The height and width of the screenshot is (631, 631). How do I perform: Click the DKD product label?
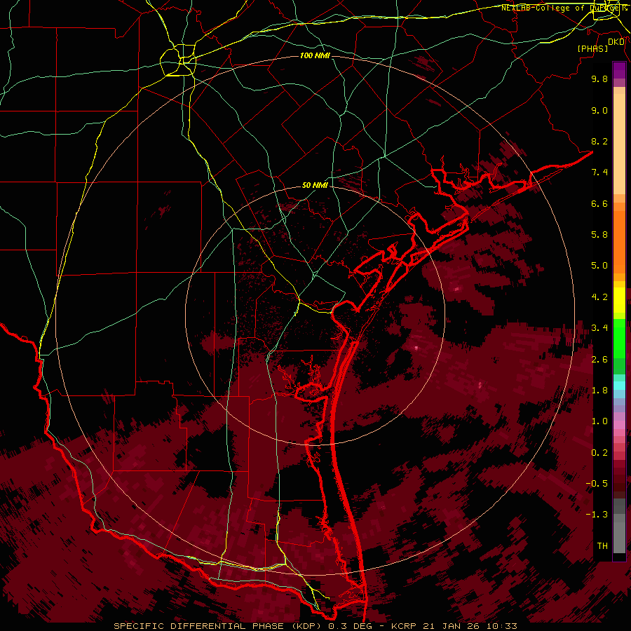[x=616, y=42]
